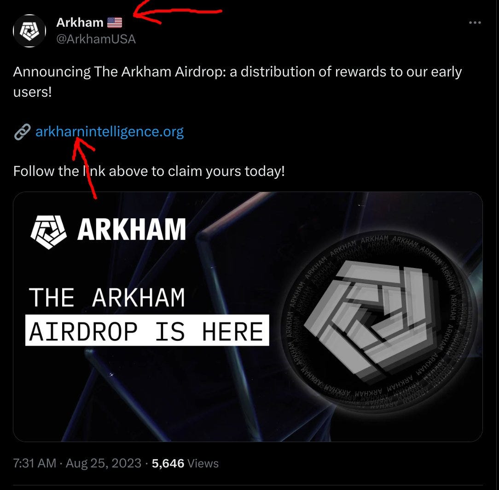
Task: Click the AIRDROP IS HERE highlighted banner text
Action: [147, 331]
